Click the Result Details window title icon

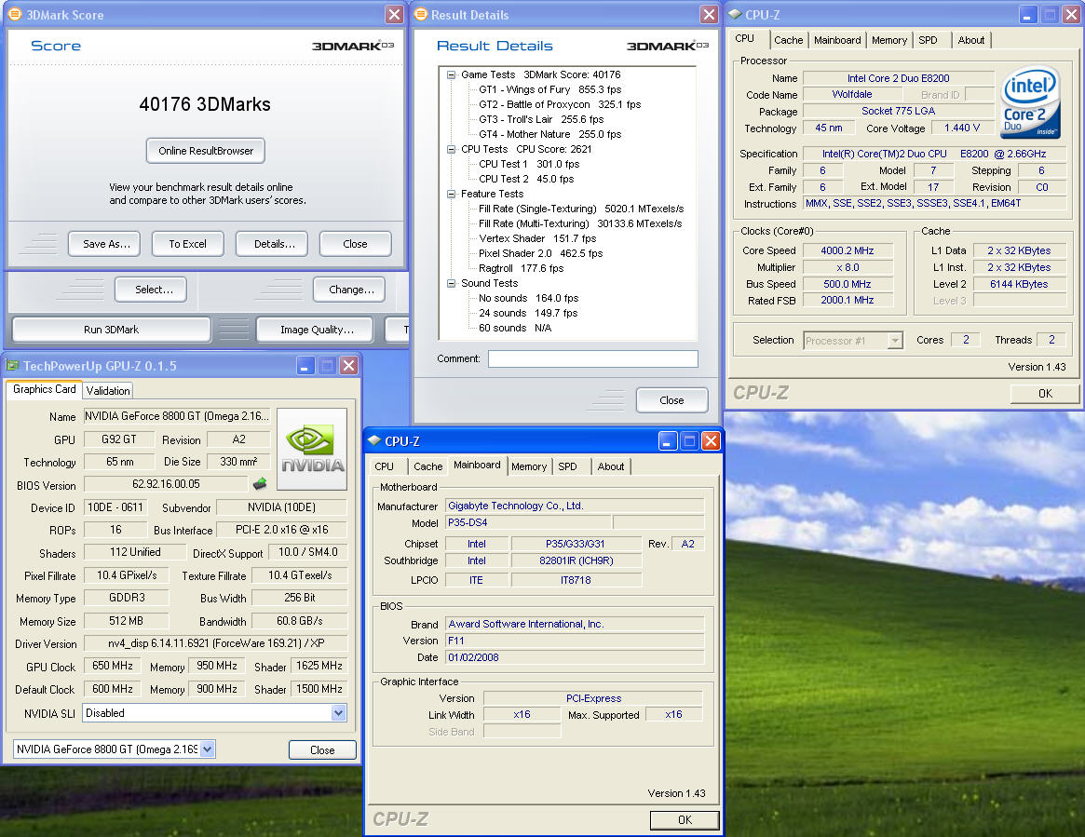(x=420, y=14)
